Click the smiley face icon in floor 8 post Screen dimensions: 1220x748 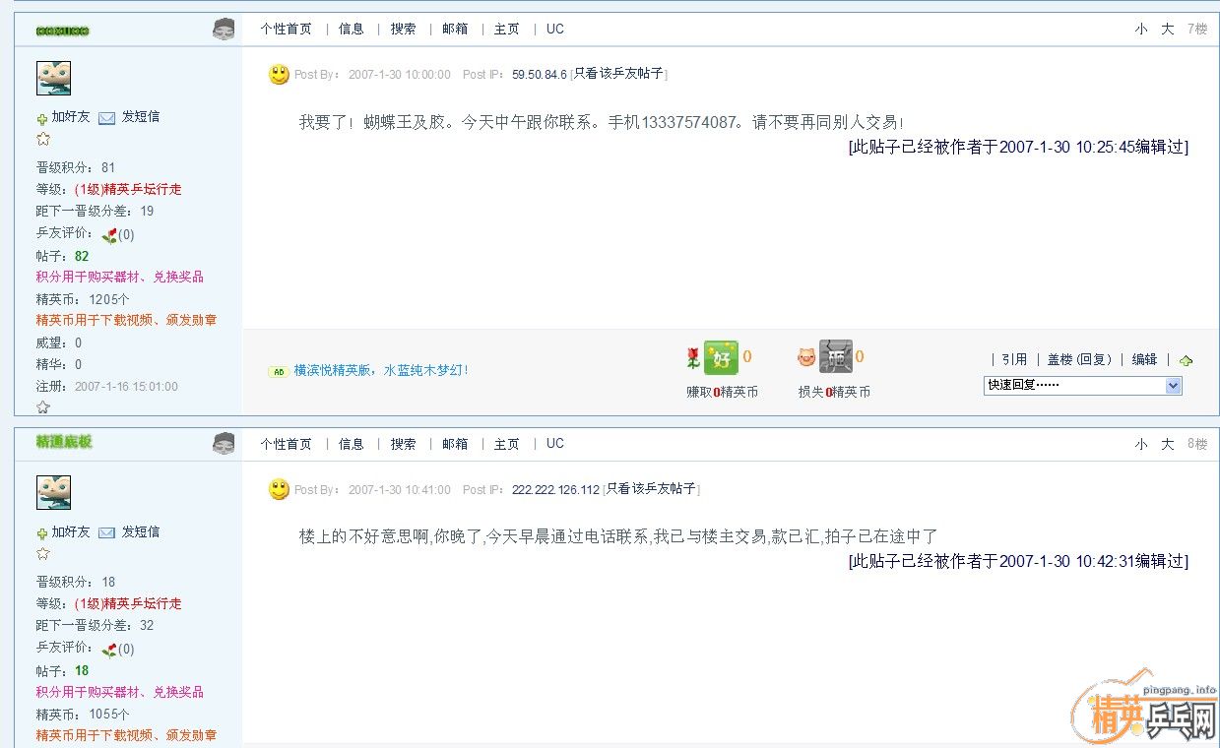tap(280, 489)
